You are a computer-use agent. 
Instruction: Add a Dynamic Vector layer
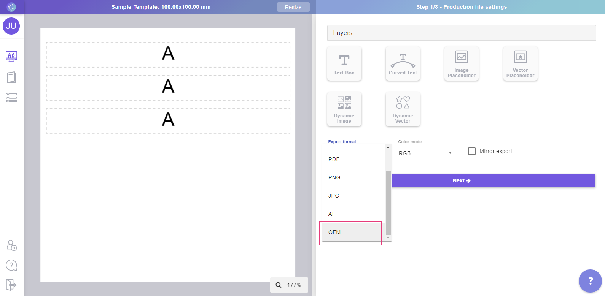click(x=403, y=109)
